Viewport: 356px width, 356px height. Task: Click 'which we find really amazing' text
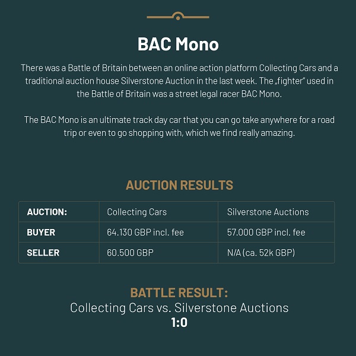coord(240,133)
